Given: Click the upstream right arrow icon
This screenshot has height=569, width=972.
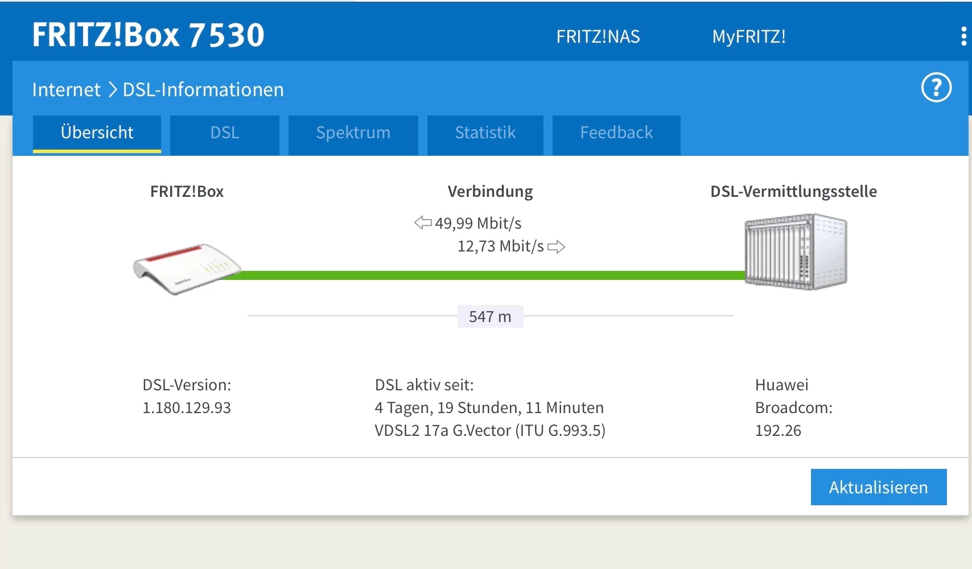Looking at the screenshot, I should pyautogui.click(x=556, y=246).
